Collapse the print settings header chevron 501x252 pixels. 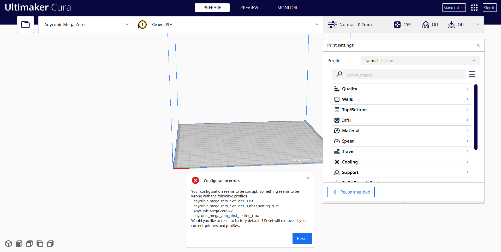coord(478,25)
